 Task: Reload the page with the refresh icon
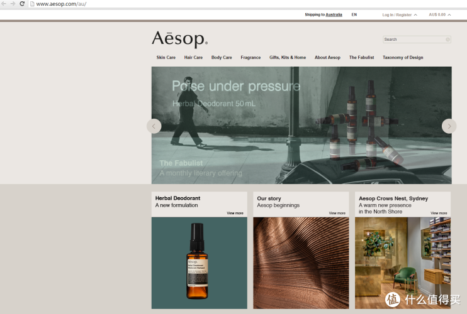point(22,4)
